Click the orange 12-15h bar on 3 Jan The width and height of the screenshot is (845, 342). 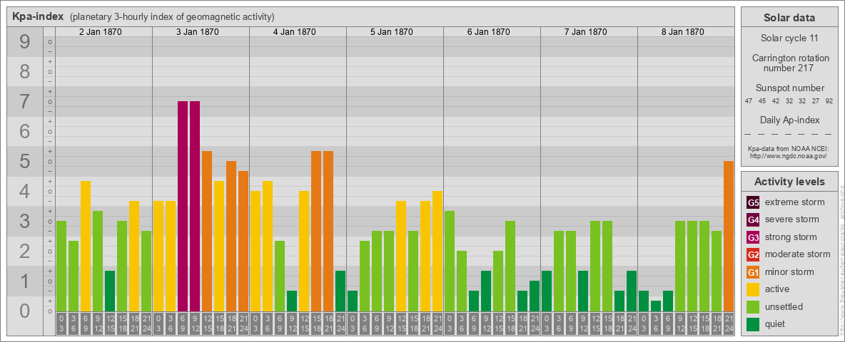pyautogui.click(x=207, y=232)
